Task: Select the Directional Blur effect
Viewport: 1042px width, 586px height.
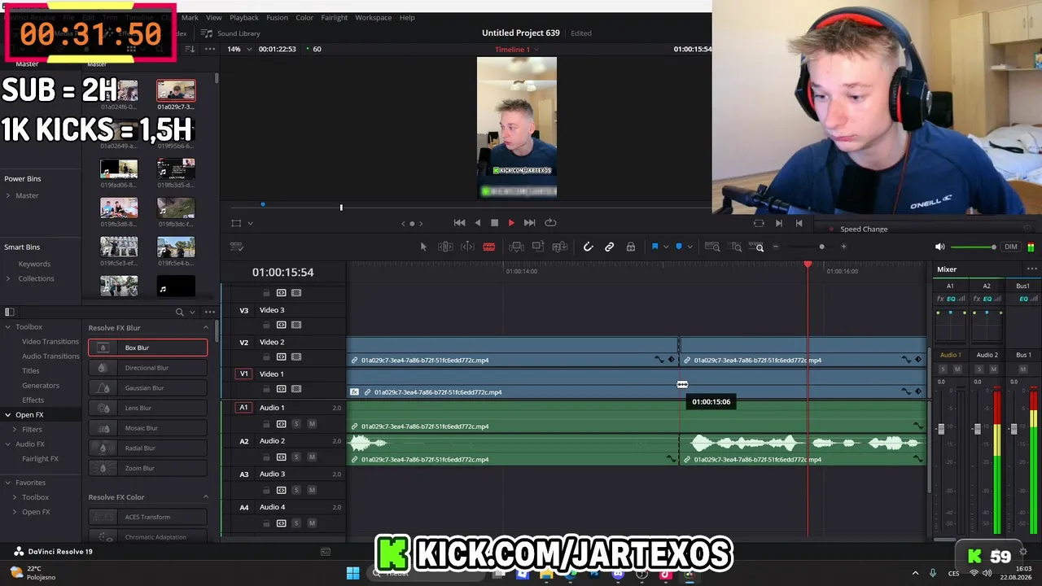Action: point(147,368)
